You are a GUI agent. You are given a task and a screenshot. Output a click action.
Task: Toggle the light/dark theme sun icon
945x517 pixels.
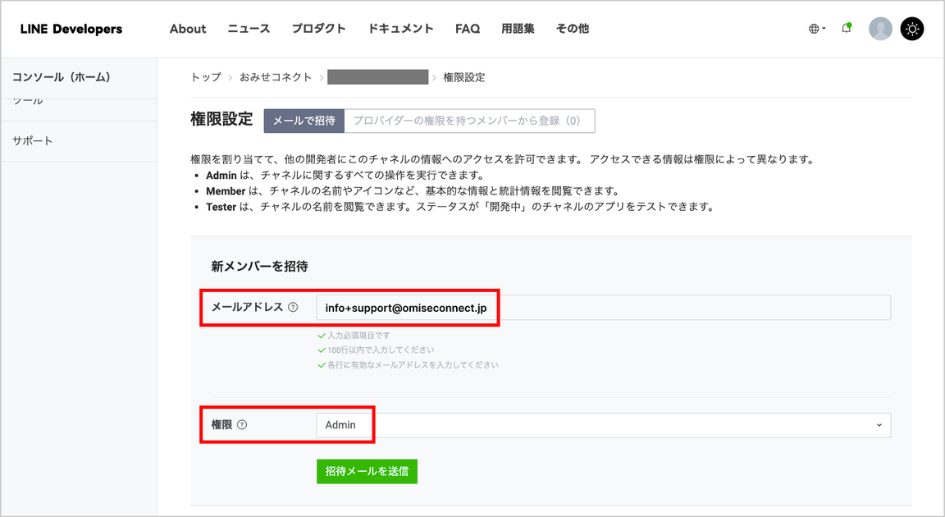coord(912,29)
